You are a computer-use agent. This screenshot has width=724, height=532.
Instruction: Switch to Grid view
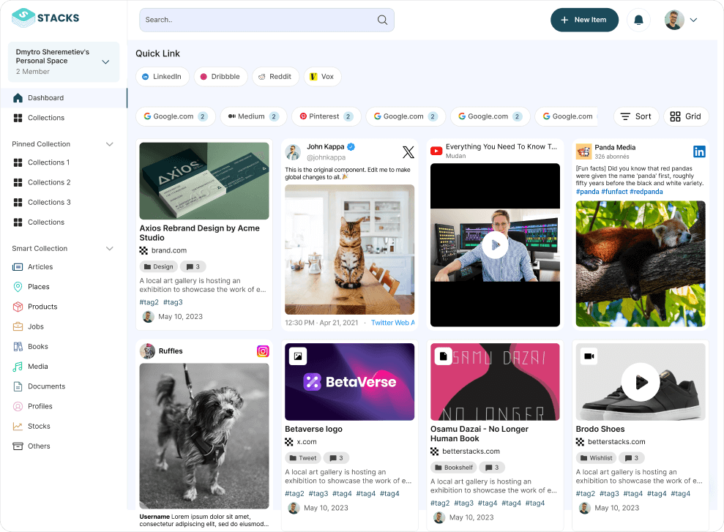coord(685,116)
